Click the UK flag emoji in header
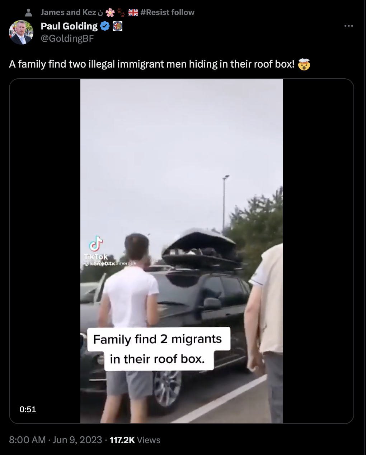Viewport: 366px width, 455px height. [x=133, y=13]
